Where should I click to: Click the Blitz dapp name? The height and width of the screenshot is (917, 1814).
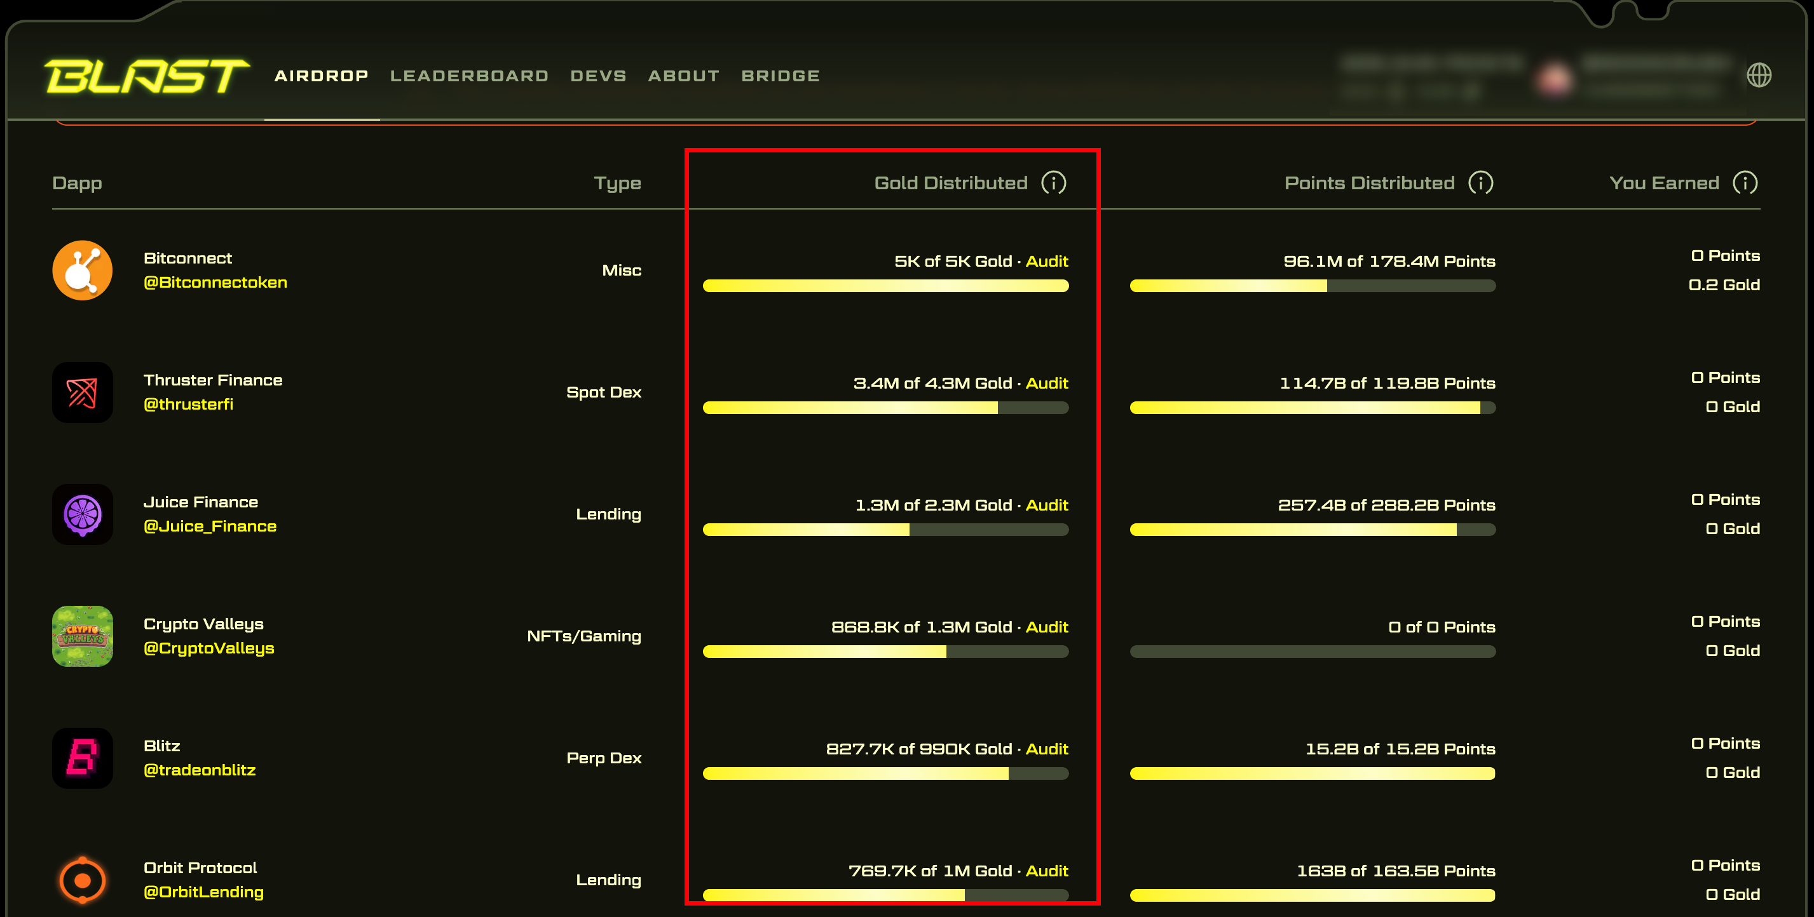162,746
